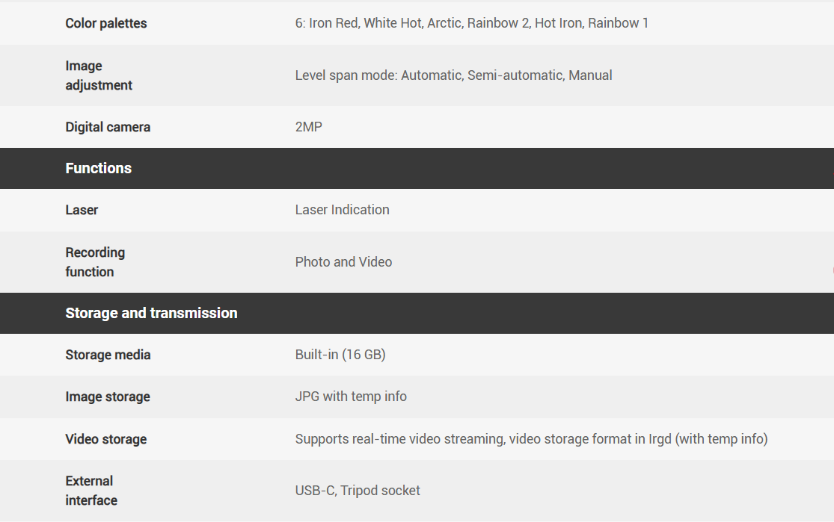Image resolution: width=834 pixels, height=522 pixels.
Task: Click the 2MP value
Action: (x=309, y=127)
